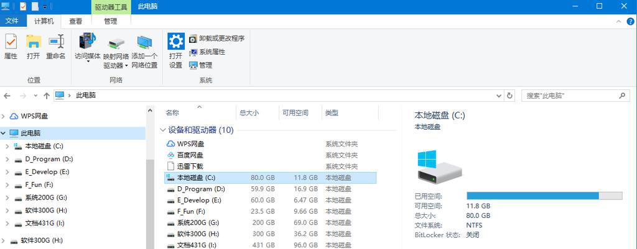Viewport: 637px width, 249px height.
Task: Click the Drive Tools (驱动器工具) contextual tab
Action: tap(111, 7)
